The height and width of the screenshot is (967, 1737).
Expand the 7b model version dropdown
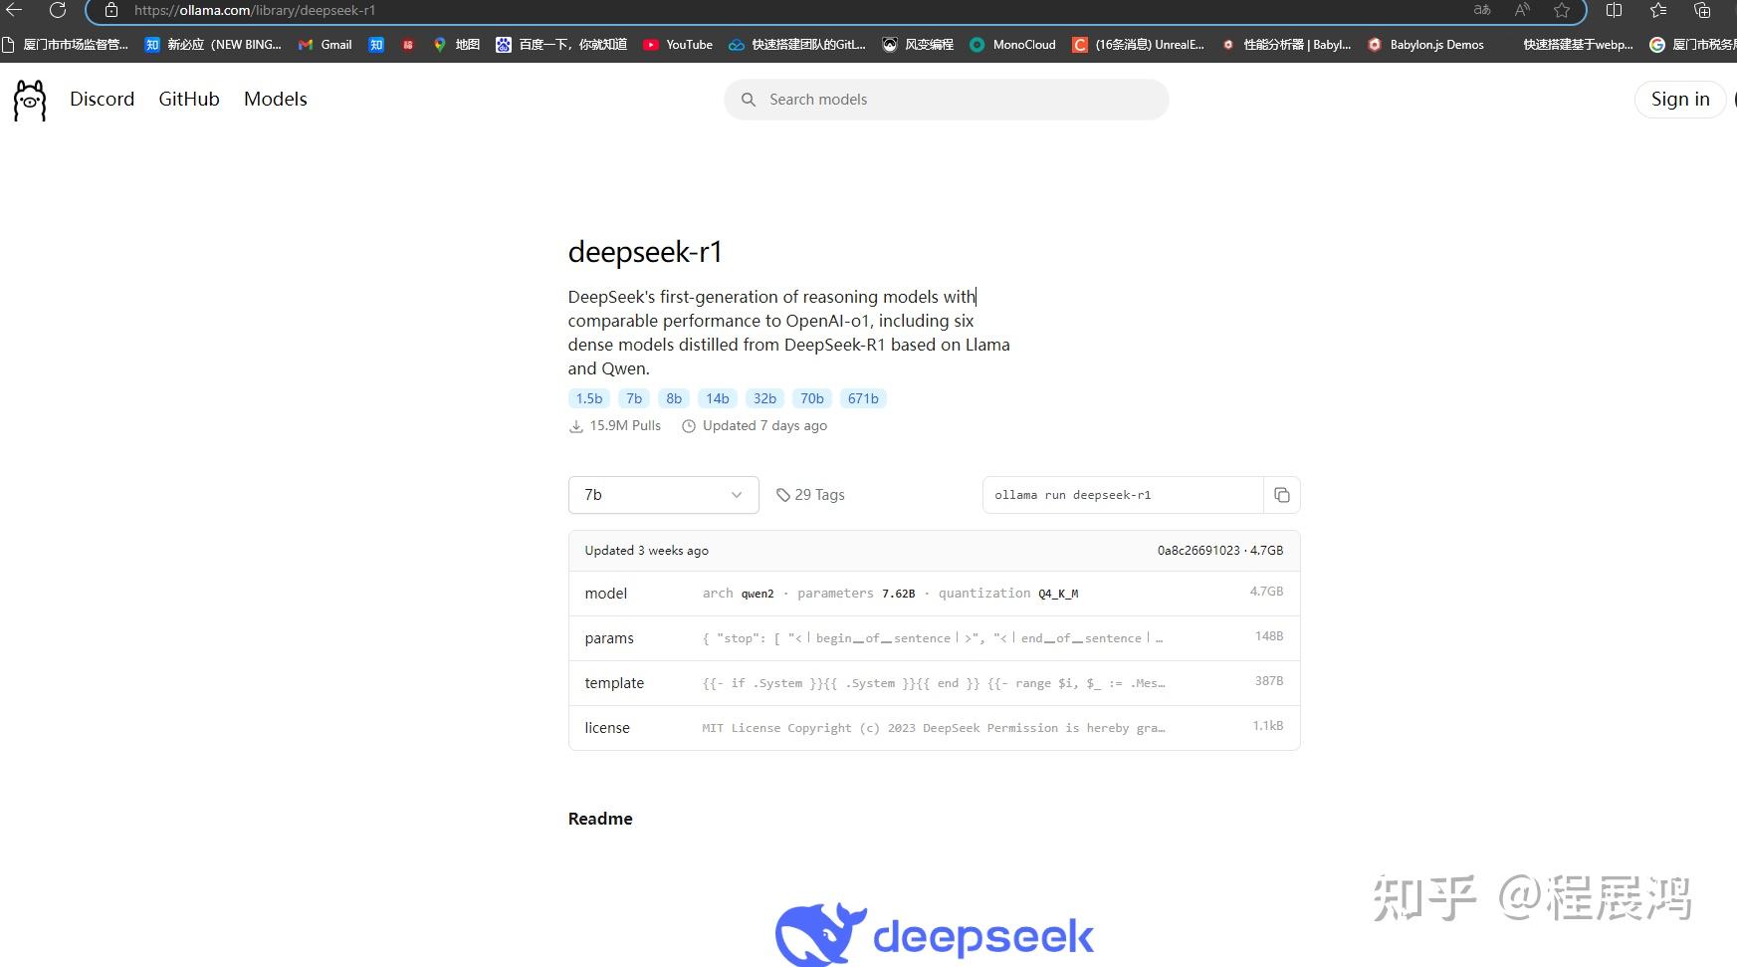663,494
